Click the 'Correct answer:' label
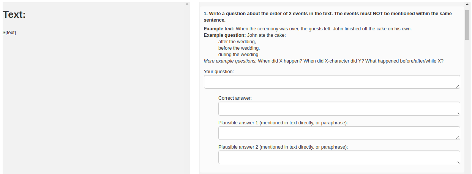 [235, 98]
